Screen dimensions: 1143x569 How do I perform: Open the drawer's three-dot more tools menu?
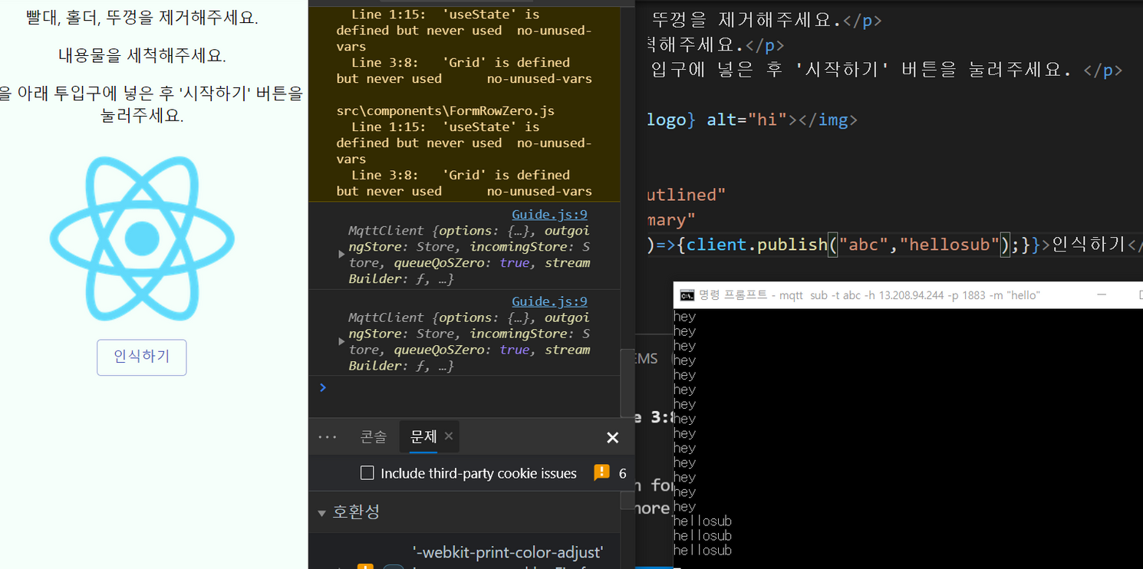[328, 437]
